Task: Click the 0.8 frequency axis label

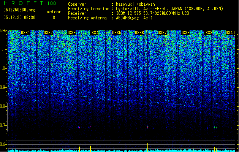Action: pos(3,106)
